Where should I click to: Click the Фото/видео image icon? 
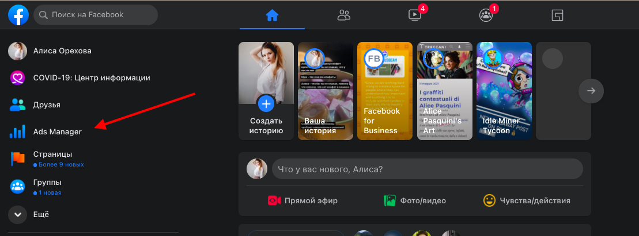coord(390,200)
